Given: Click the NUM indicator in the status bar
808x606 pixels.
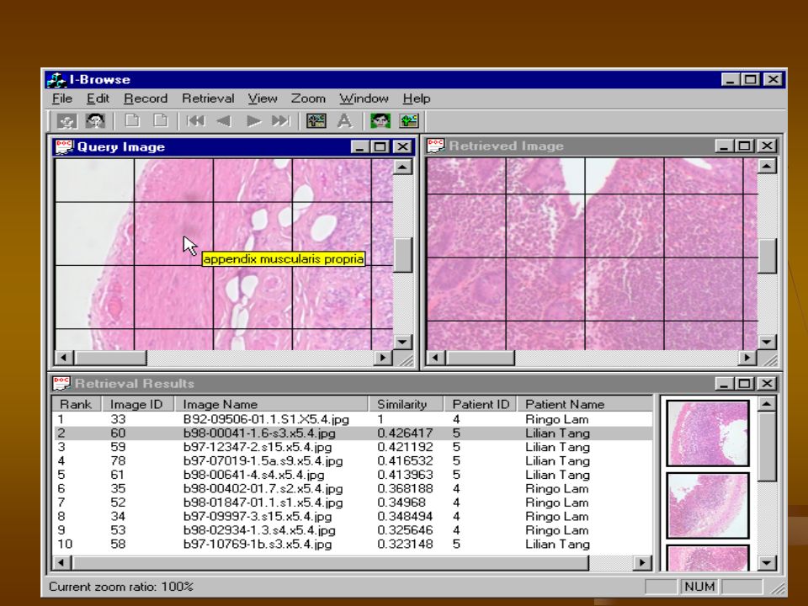Looking at the screenshot, I should pos(699,587).
